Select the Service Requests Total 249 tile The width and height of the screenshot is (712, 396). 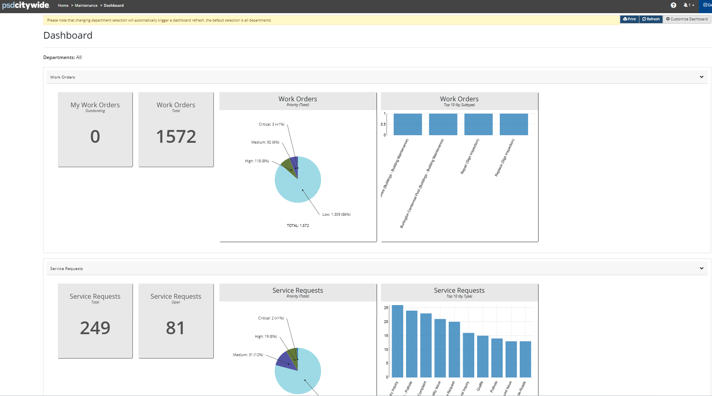click(95, 321)
